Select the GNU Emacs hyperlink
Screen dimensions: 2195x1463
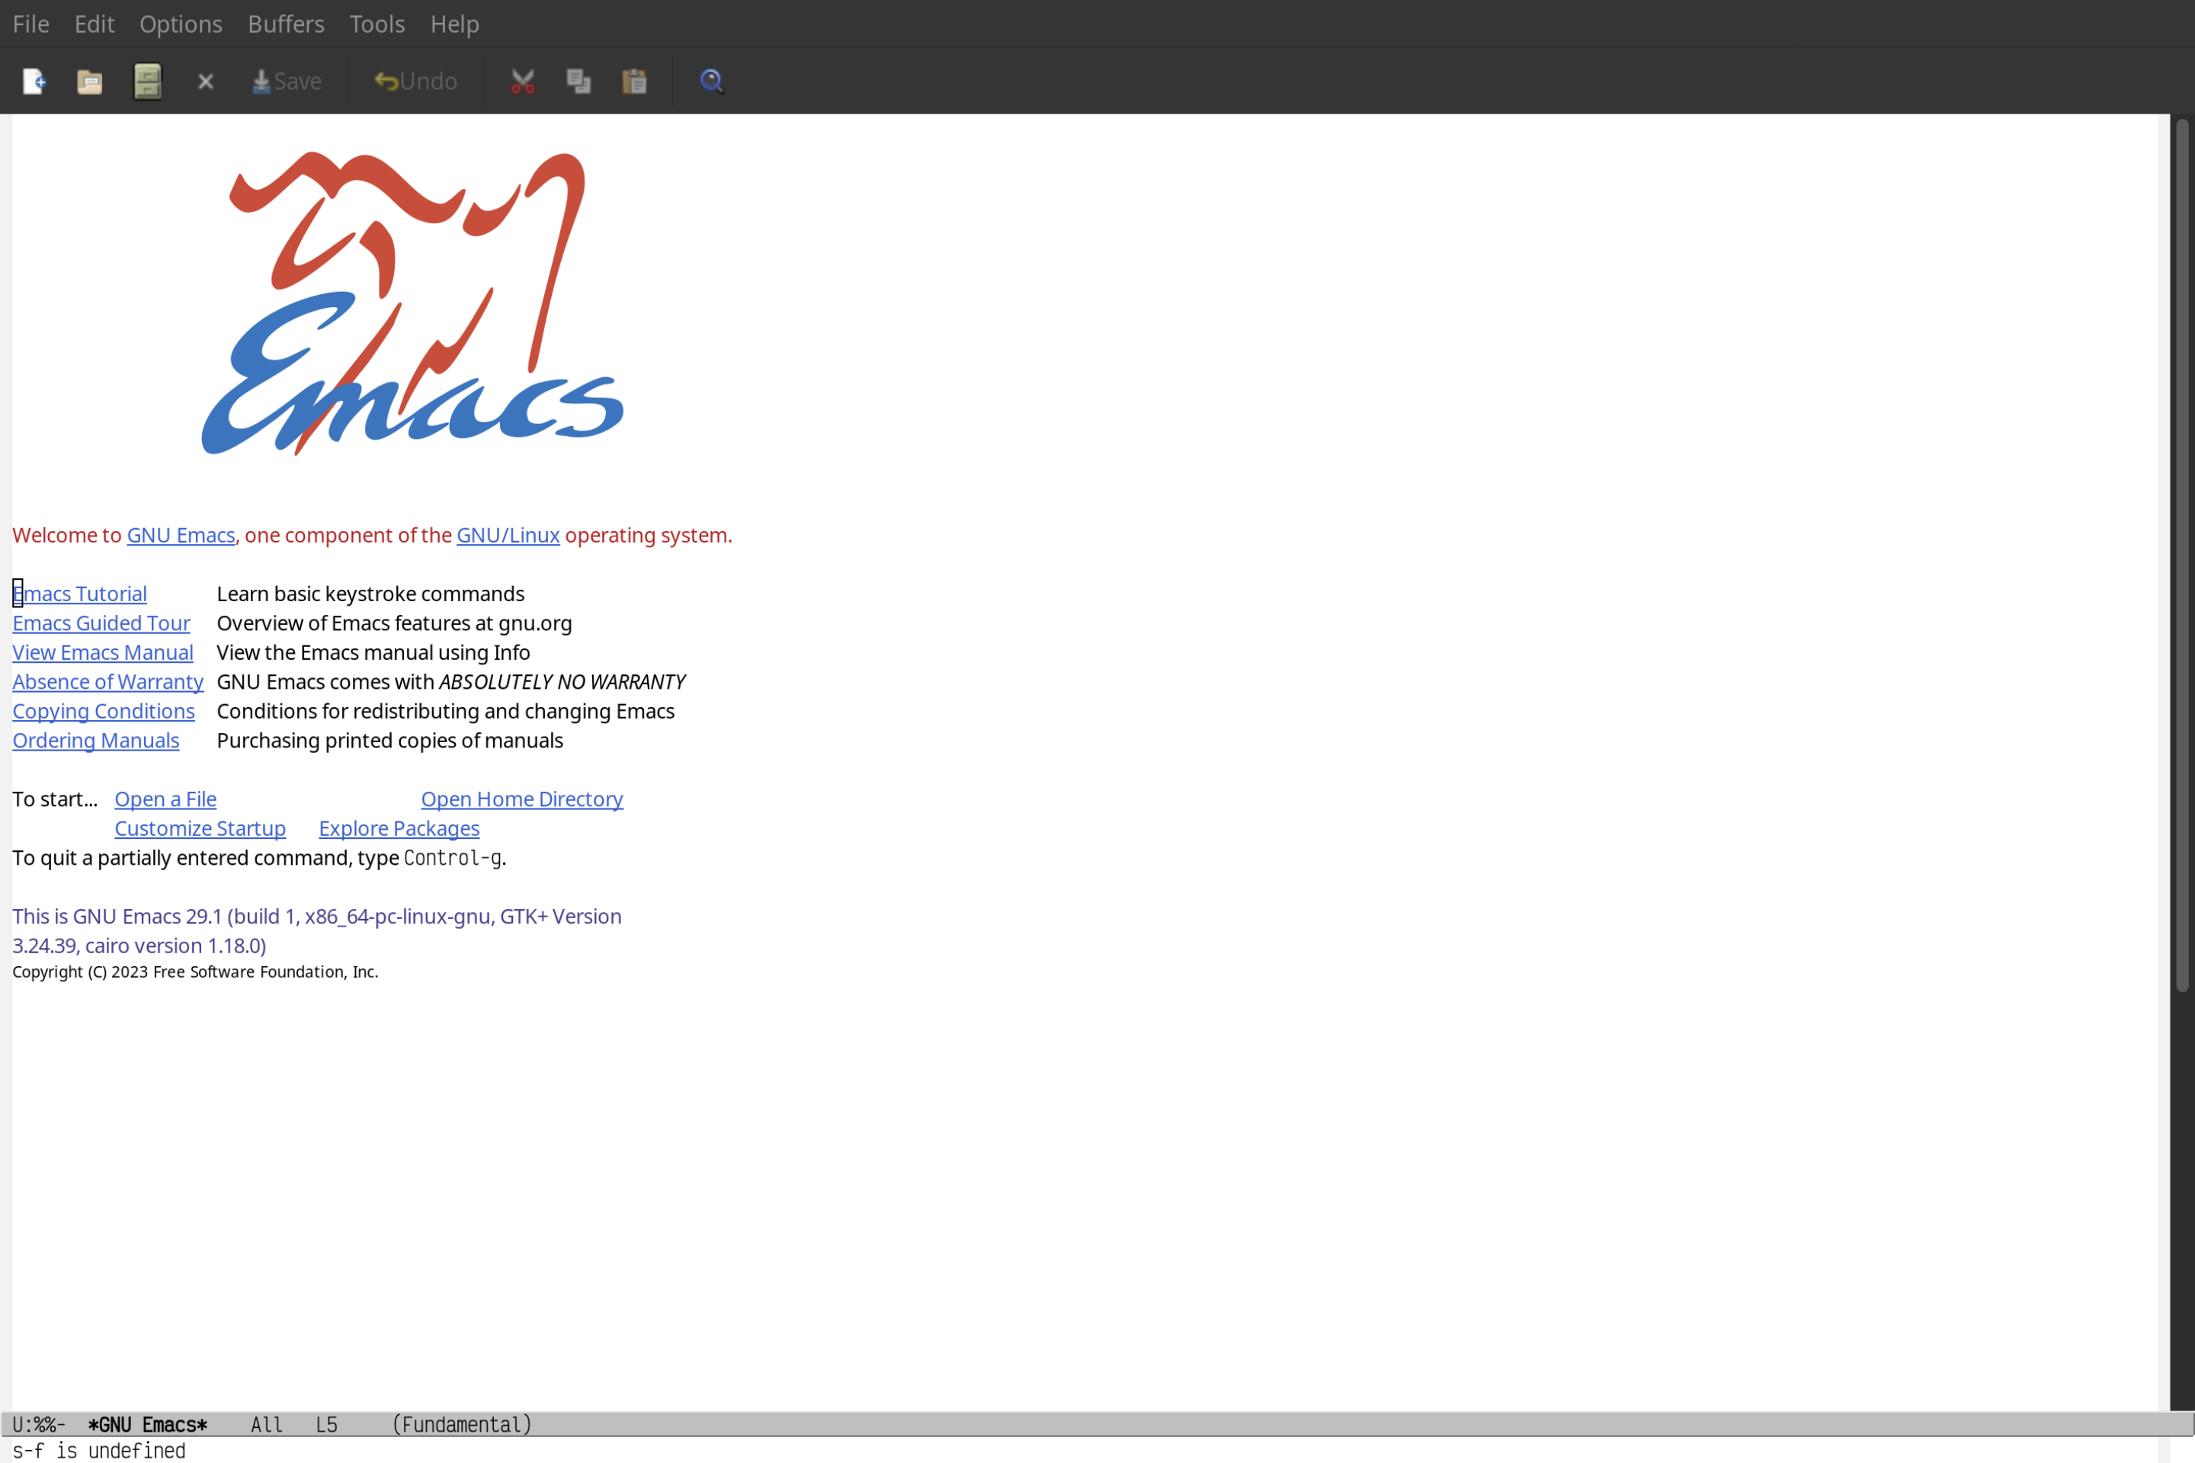point(180,534)
